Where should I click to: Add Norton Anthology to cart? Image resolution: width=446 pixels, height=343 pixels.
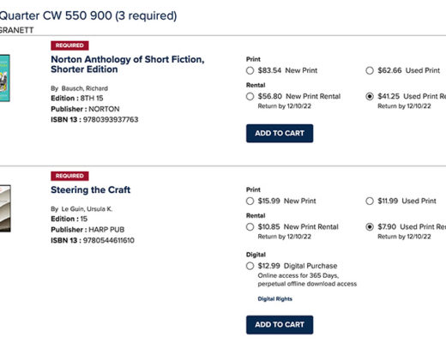pyautogui.click(x=280, y=133)
